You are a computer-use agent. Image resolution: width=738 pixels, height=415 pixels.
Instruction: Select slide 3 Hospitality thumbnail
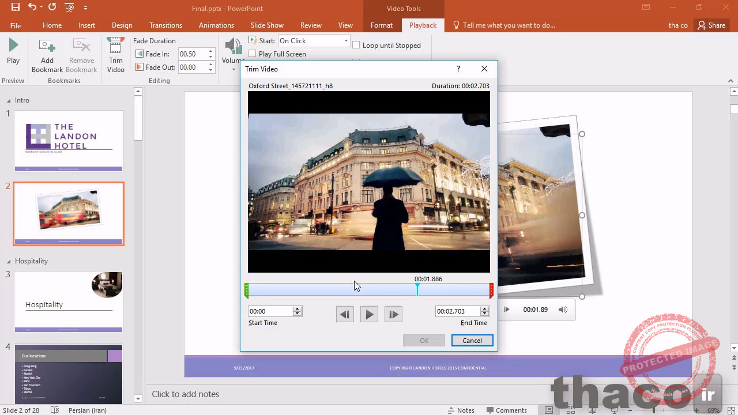point(69,302)
